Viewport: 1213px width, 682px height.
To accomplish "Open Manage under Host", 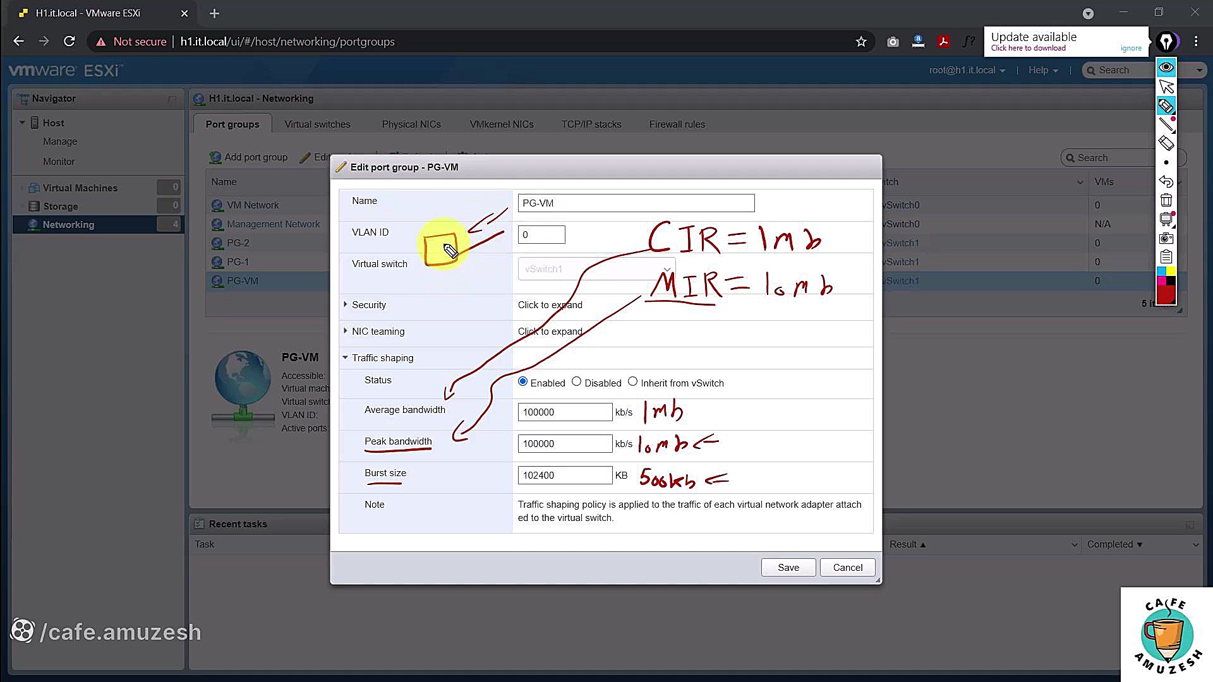I will click(60, 141).
